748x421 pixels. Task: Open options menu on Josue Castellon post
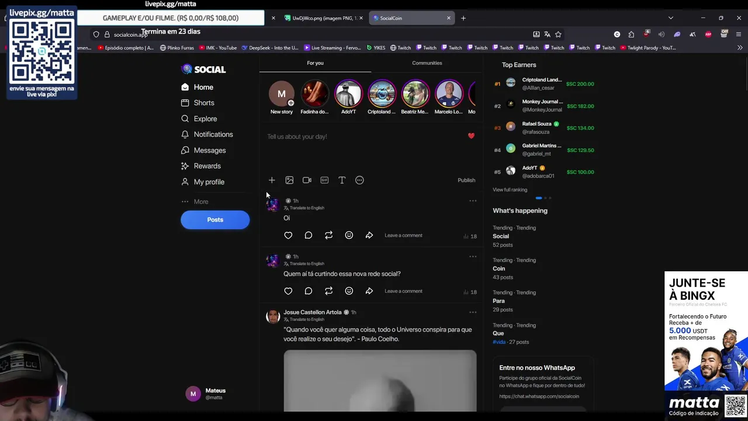point(473,312)
